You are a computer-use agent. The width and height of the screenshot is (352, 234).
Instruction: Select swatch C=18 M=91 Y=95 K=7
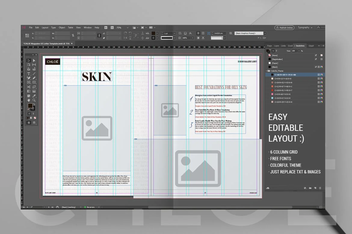coord(295,90)
